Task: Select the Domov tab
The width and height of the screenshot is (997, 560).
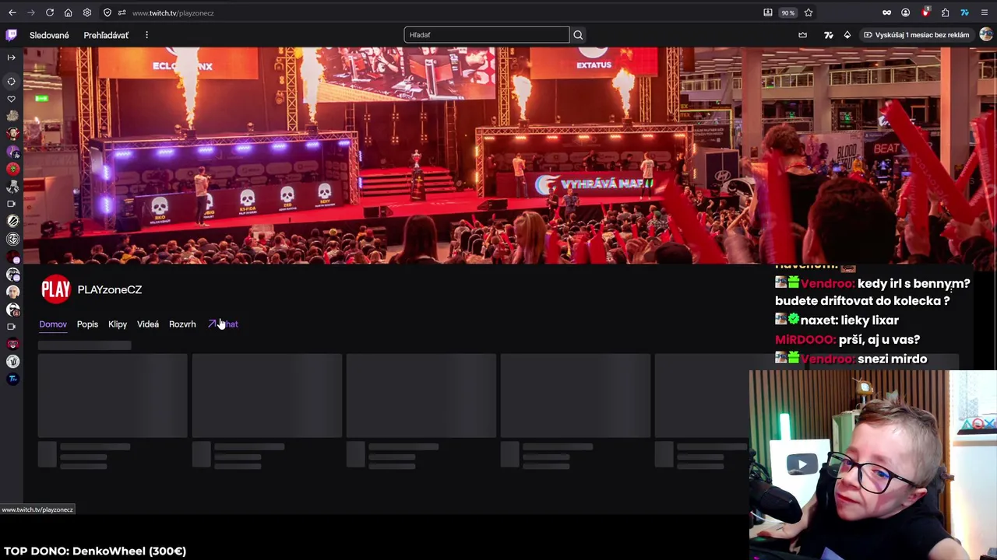Action: [x=53, y=324]
